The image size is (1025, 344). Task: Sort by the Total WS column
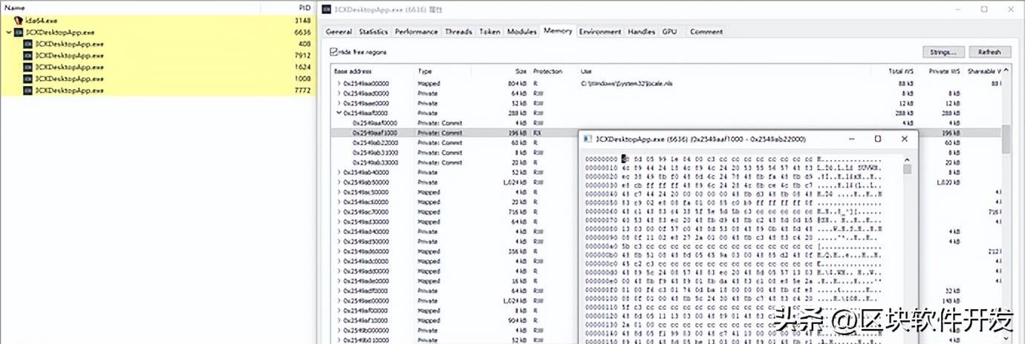(899, 71)
